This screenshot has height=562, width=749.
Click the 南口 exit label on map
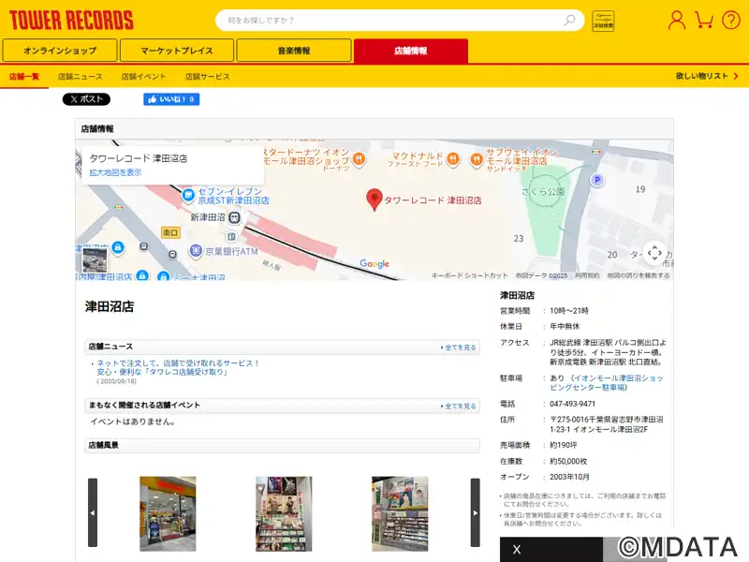coord(170,232)
